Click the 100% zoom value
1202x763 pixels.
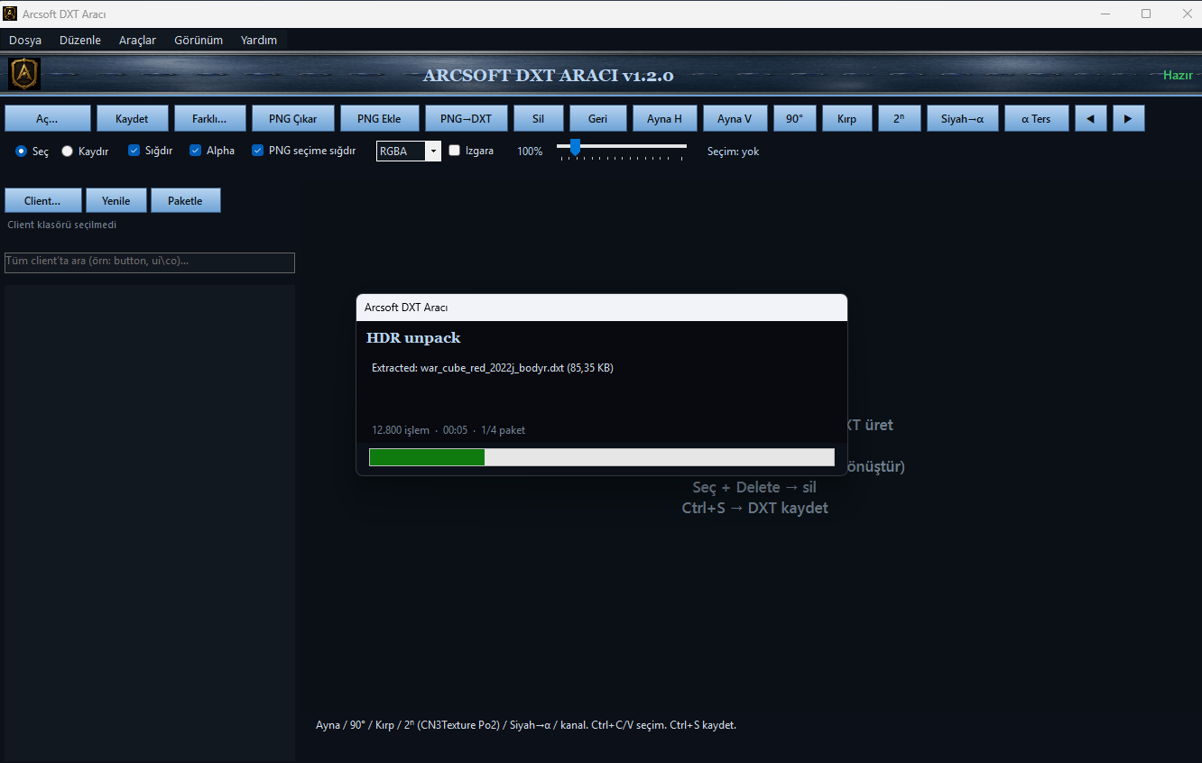(530, 152)
